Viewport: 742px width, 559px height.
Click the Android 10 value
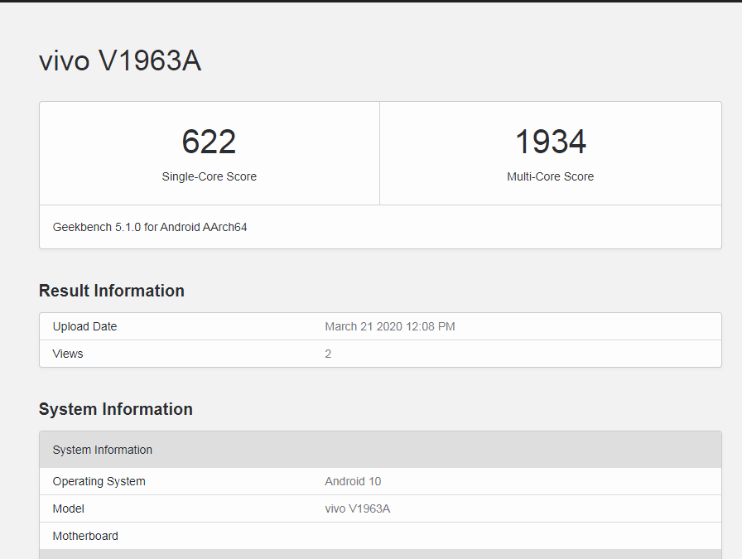click(x=353, y=481)
